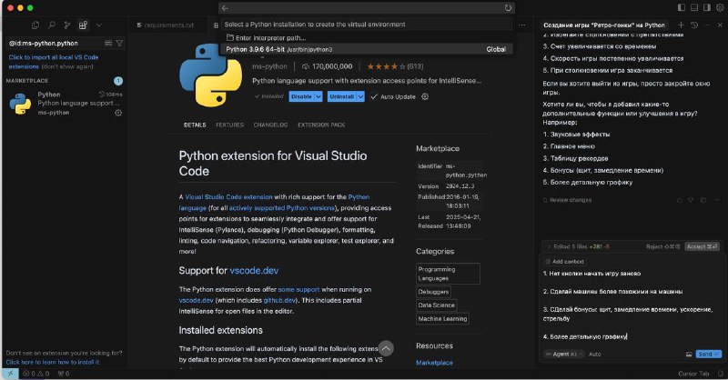Viewport: 728px width, 380px height.
Task: Open ms-python publisher link
Action: [x=269, y=66]
